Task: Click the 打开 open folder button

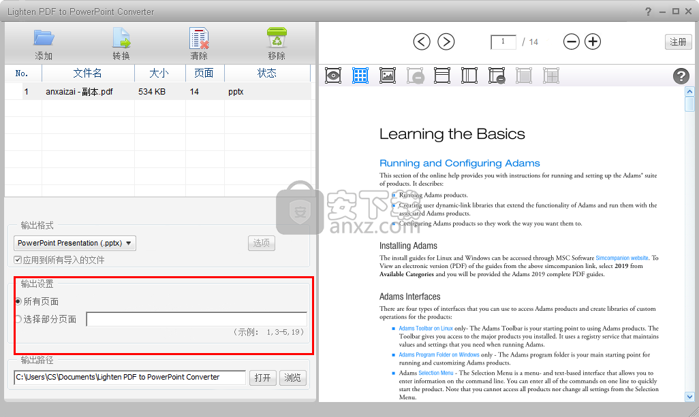Action: (x=262, y=378)
